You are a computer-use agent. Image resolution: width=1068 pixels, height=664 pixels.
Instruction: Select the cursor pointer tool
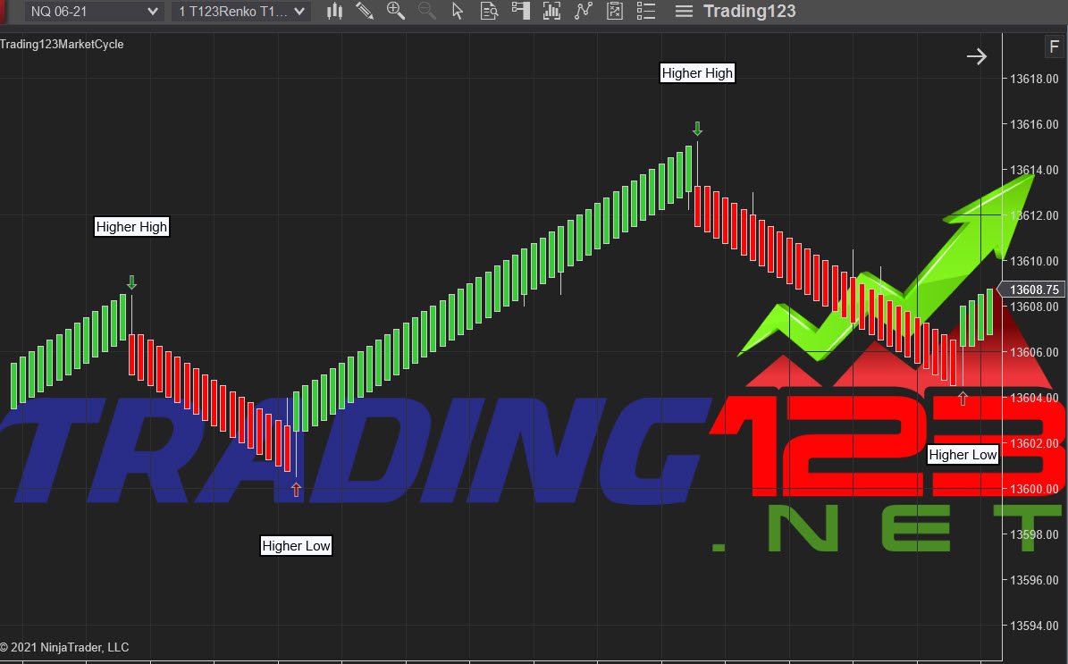click(458, 11)
